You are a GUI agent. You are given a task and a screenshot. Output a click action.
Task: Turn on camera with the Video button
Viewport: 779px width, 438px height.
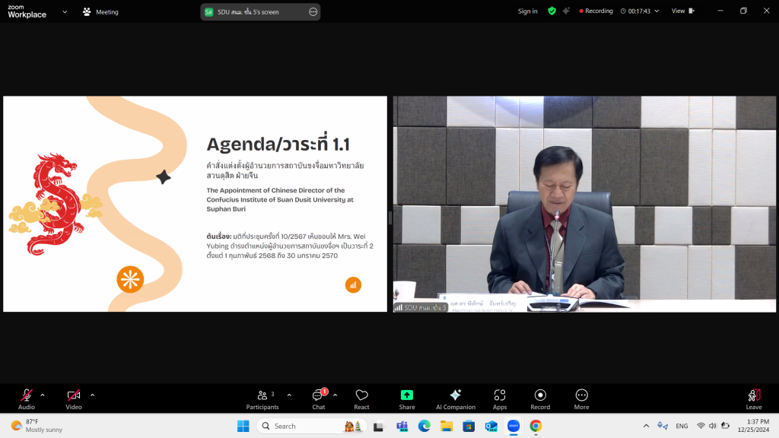74,398
